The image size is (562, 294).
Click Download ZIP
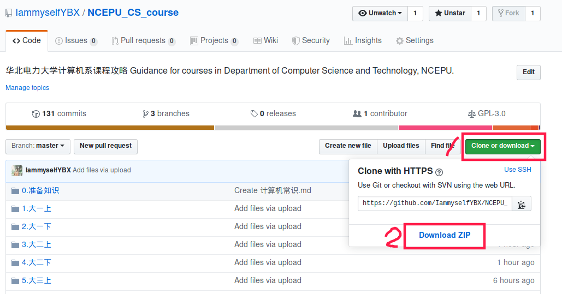click(x=445, y=235)
